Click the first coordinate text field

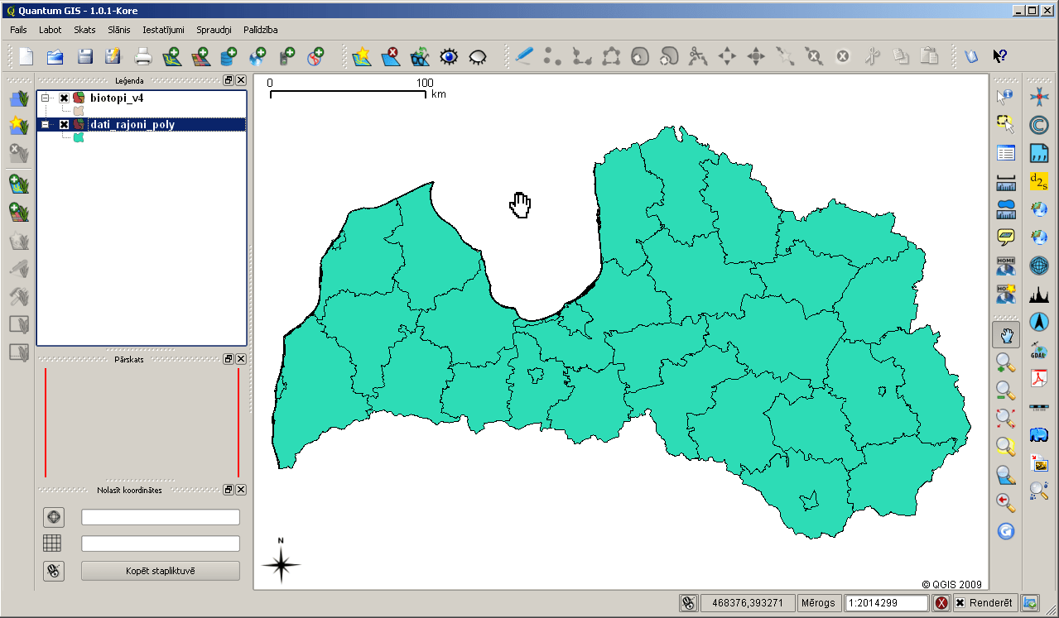[x=161, y=517]
